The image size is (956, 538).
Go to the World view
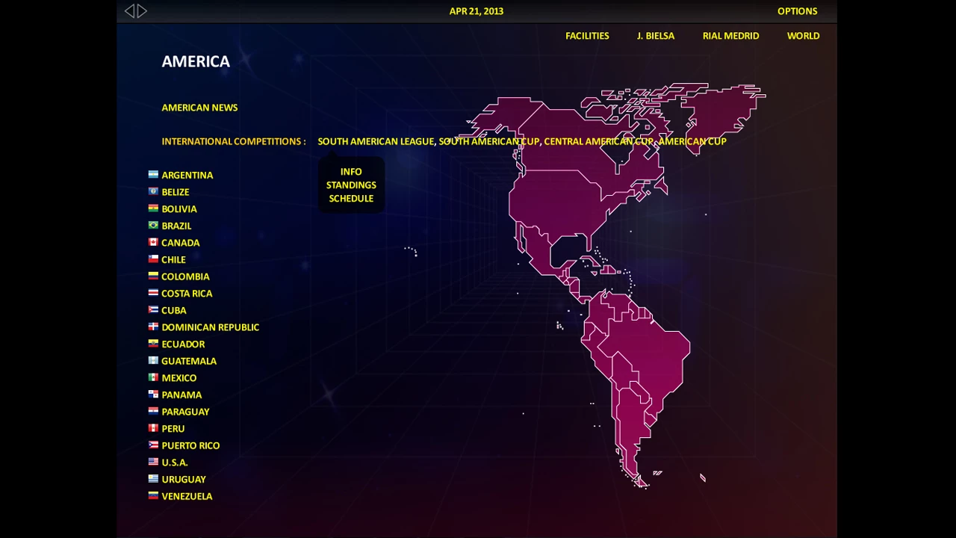tap(803, 36)
